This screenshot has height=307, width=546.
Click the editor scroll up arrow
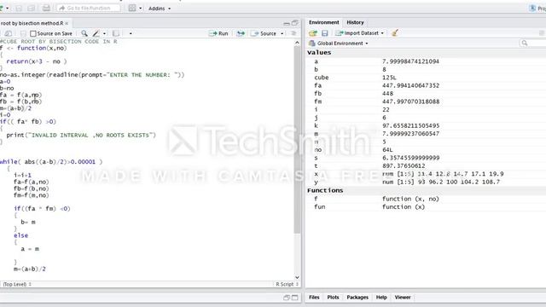[297, 43]
